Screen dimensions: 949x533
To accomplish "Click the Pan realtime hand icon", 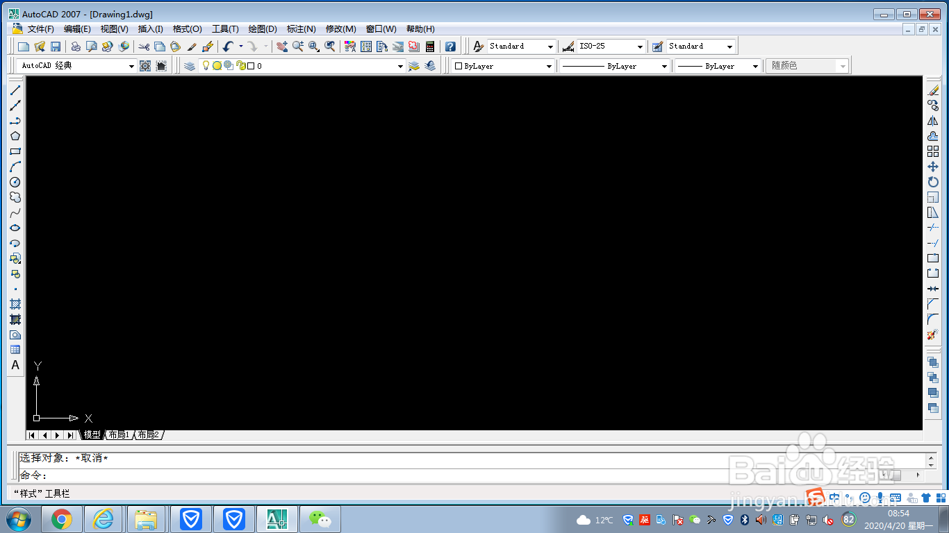I will (282, 46).
